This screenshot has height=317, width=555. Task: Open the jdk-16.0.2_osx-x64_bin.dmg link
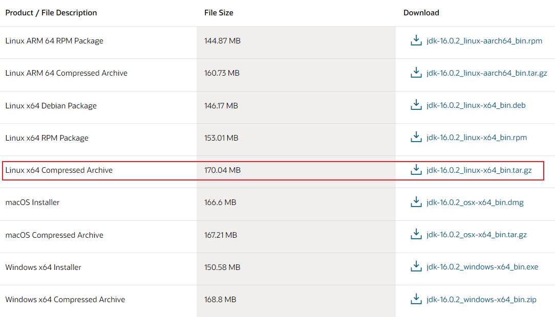[475, 202]
